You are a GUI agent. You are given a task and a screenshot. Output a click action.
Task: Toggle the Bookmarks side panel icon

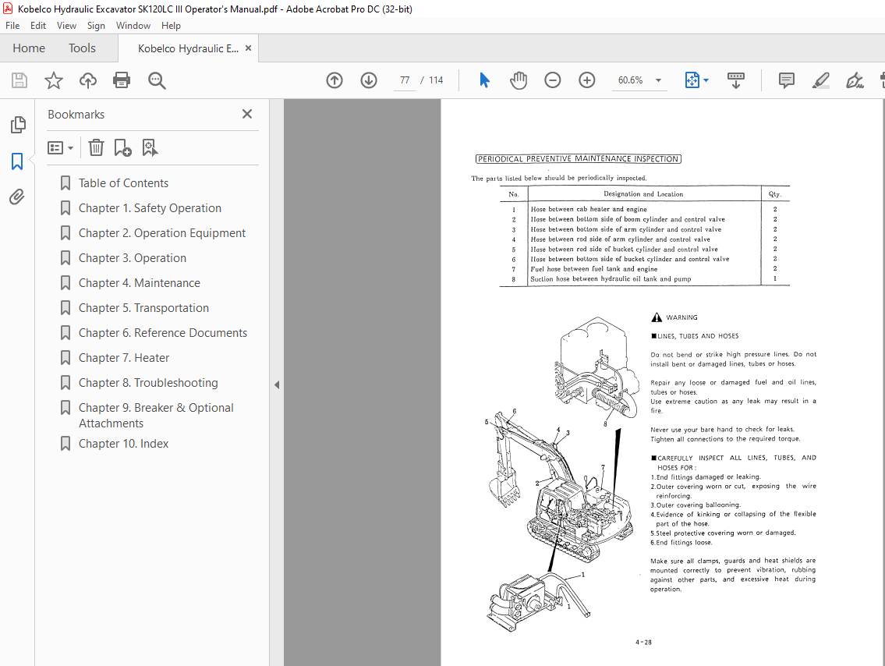tap(17, 161)
